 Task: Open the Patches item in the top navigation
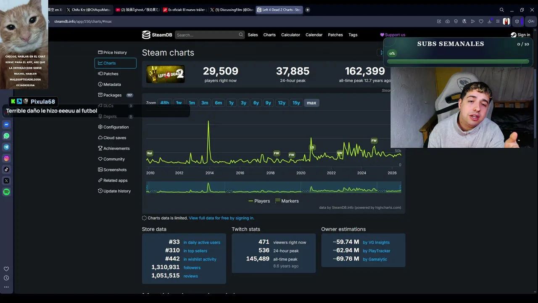tap(335, 35)
